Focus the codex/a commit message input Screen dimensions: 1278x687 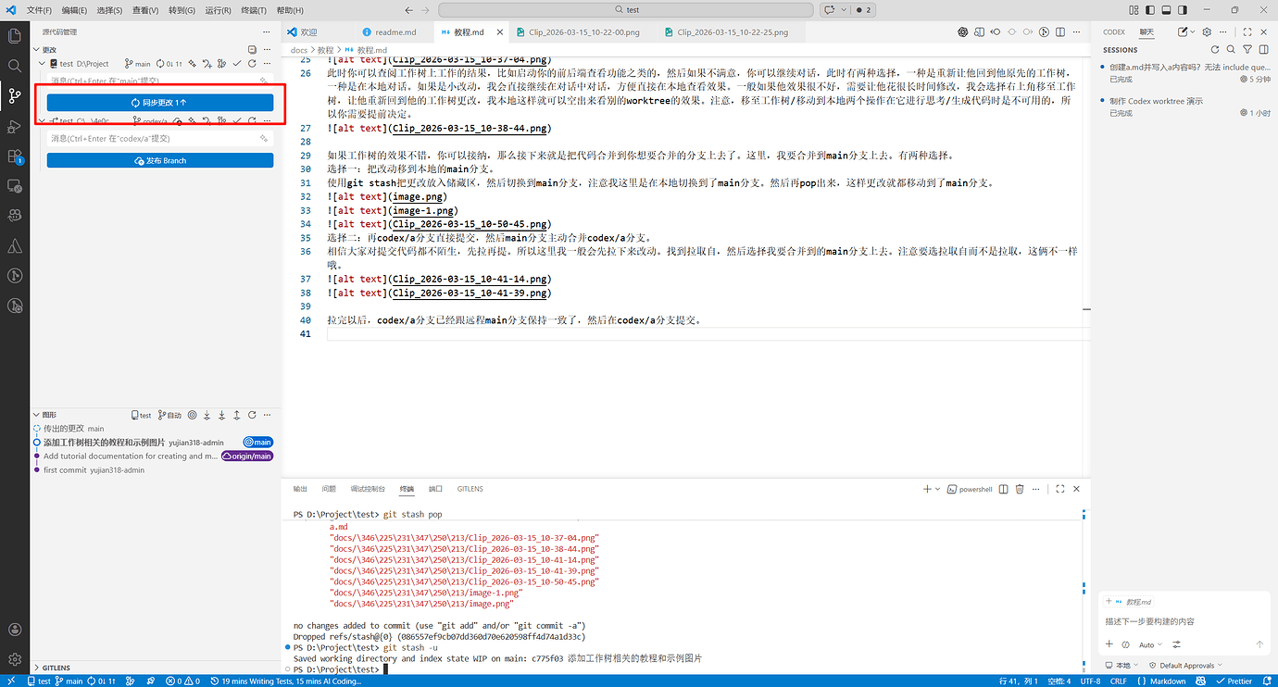pyautogui.click(x=159, y=138)
